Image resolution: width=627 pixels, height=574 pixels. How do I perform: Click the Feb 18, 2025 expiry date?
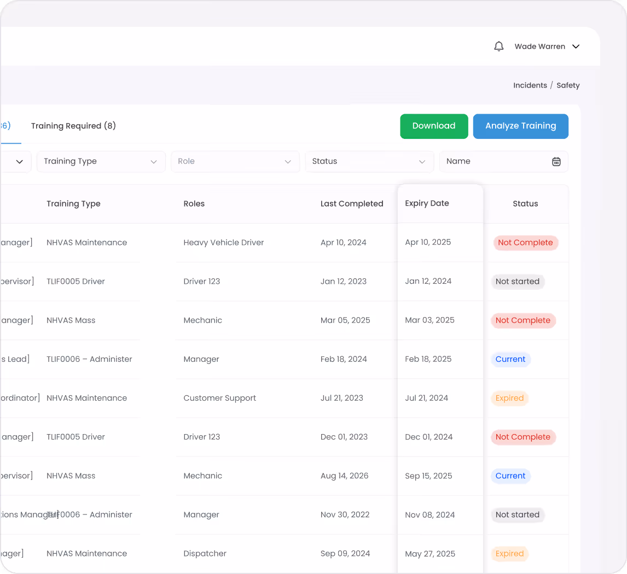pos(428,359)
